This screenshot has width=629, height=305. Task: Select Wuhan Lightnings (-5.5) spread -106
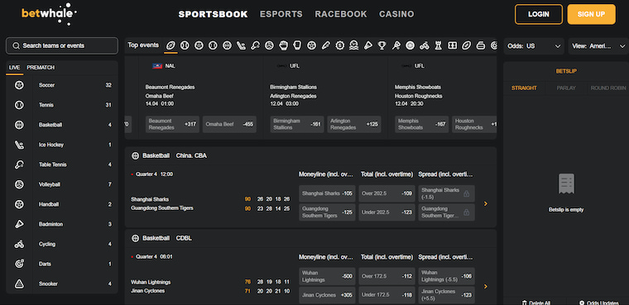click(x=446, y=276)
